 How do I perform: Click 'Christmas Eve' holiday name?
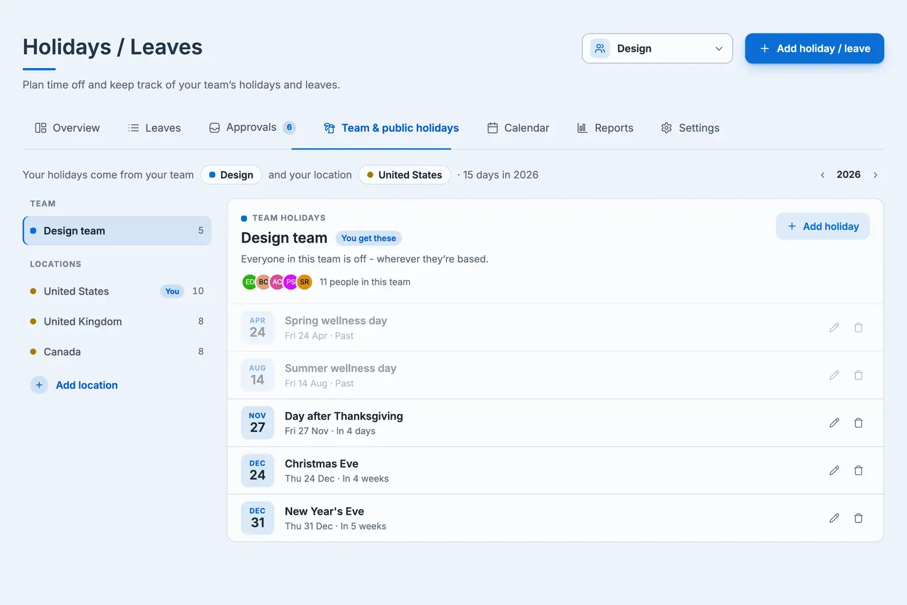click(x=321, y=464)
